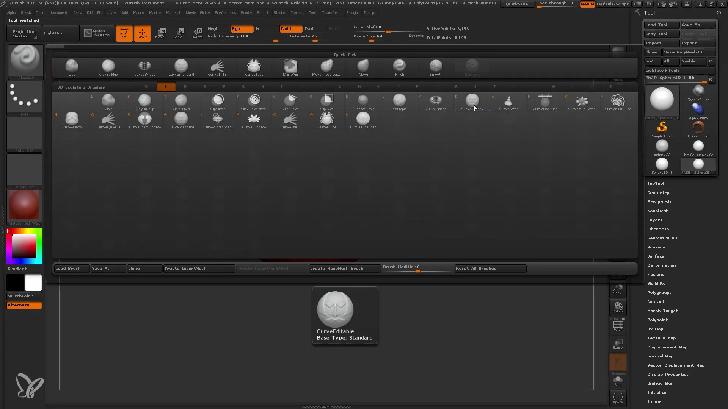The width and height of the screenshot is (728, 409).
Task: Select the ClipRect brush
Action: [327, 102]
